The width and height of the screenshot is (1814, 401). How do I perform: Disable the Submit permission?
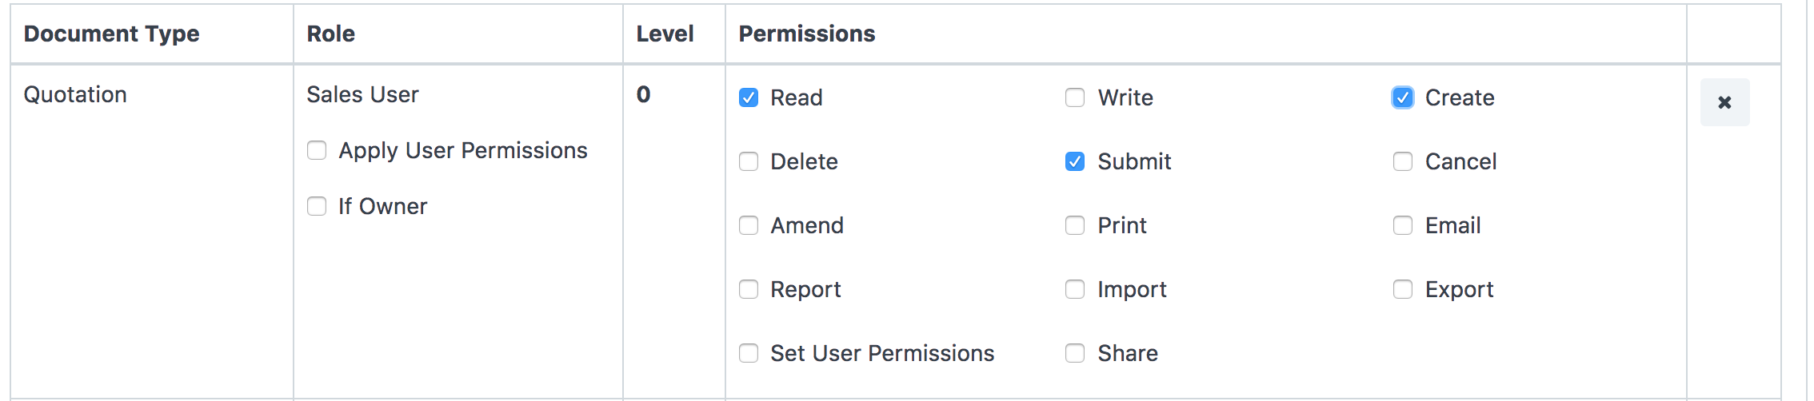point(1075,161)
